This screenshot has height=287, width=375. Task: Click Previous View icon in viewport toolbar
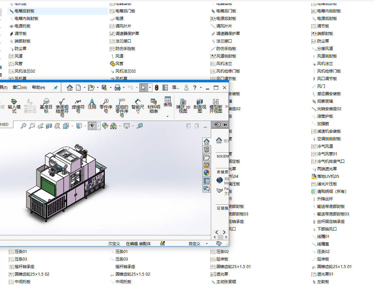pyautogui.click(x=40, y=126)
